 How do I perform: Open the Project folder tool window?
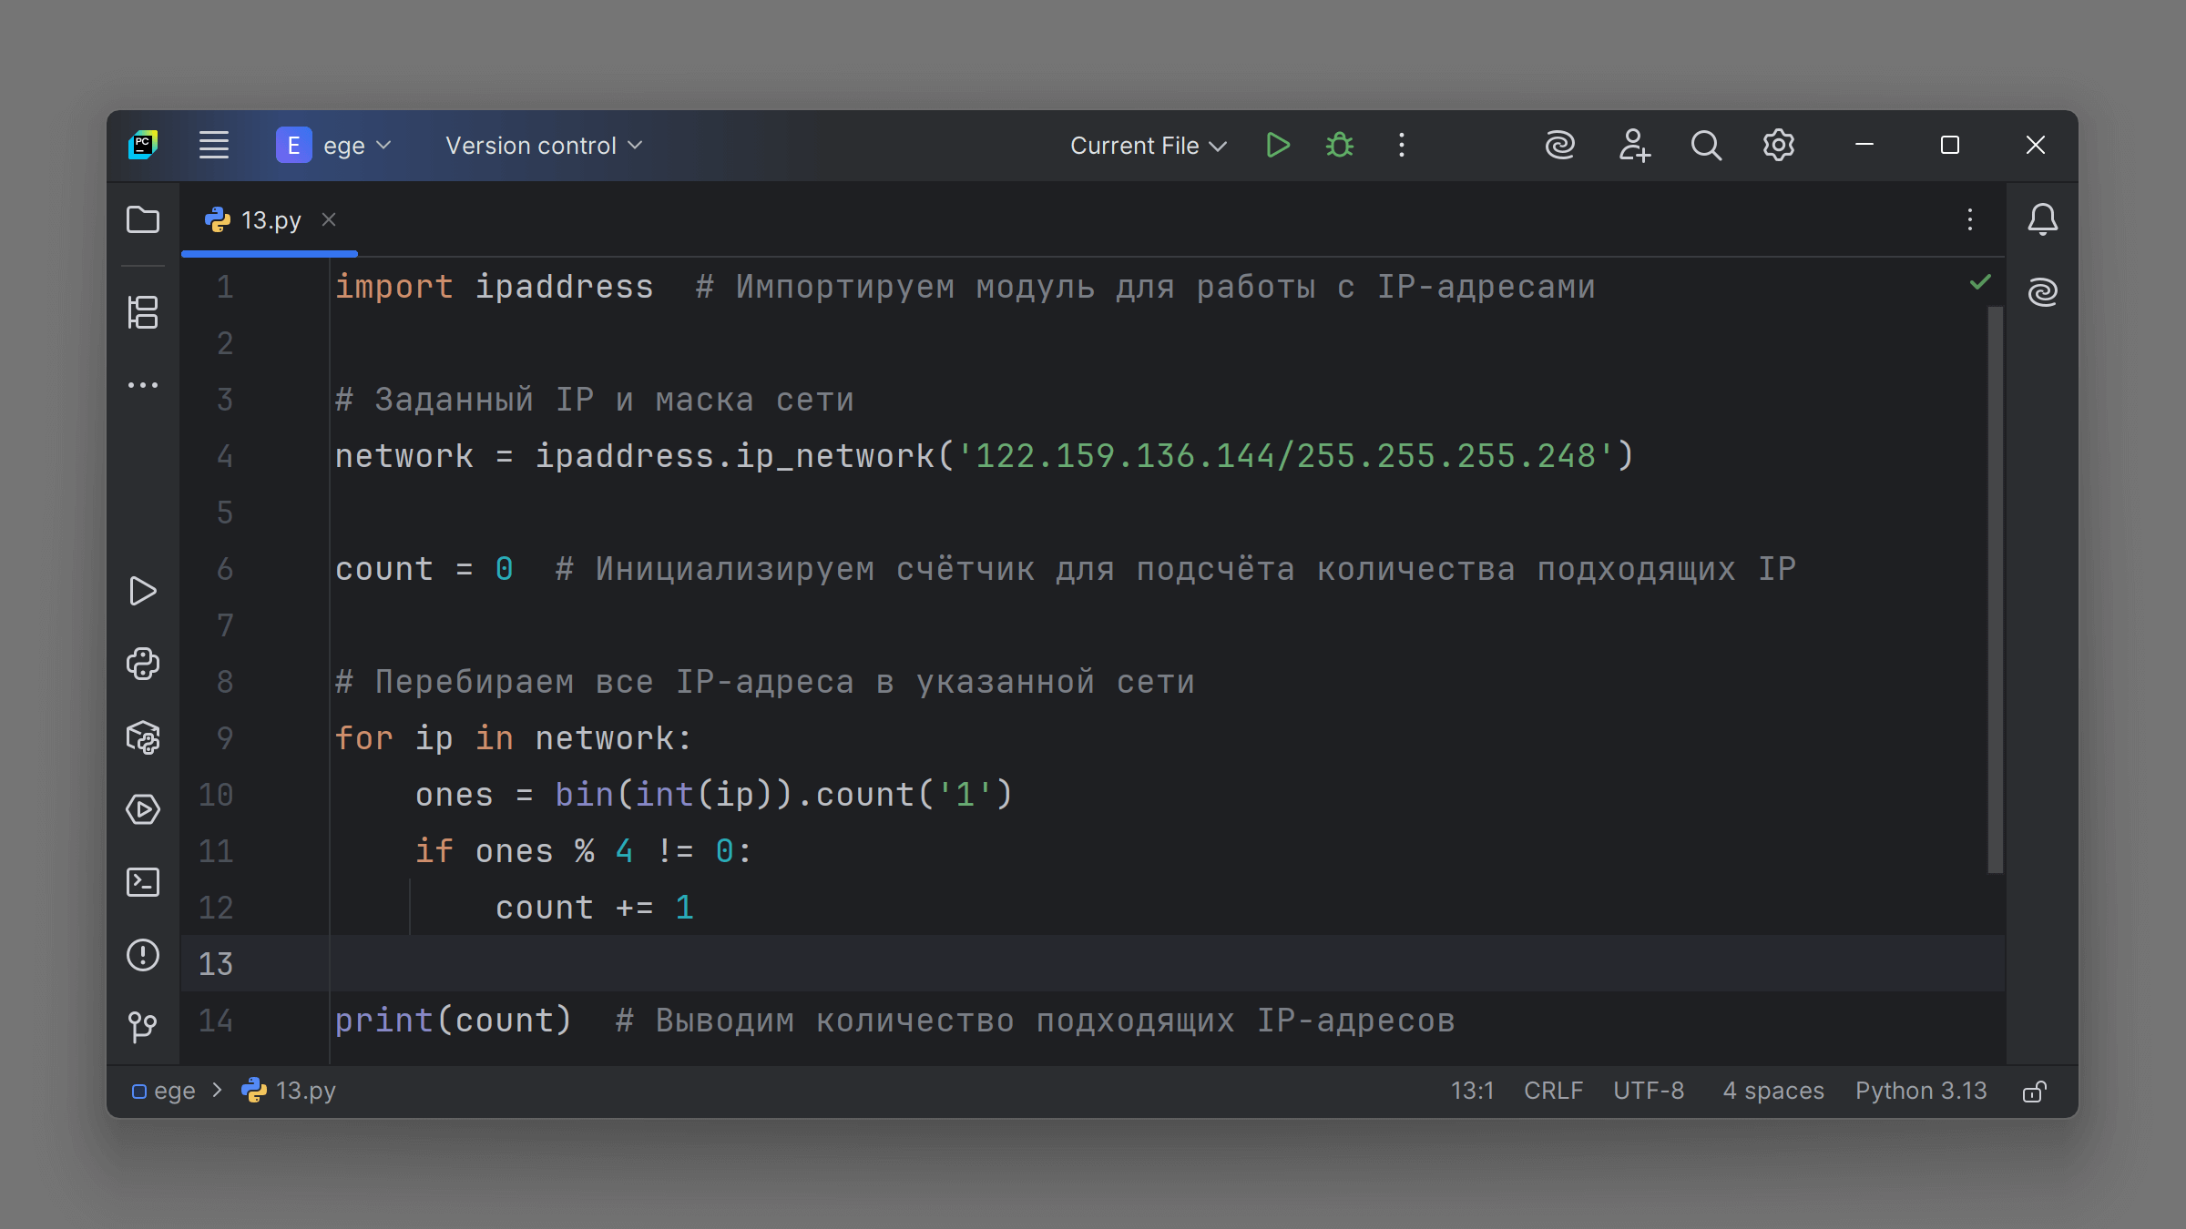point(143,220)
